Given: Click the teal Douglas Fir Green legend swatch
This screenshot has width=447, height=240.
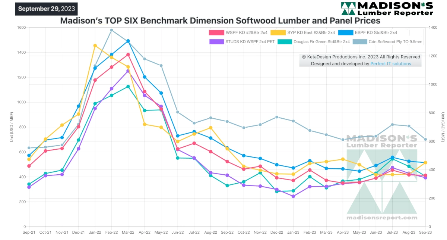Looking at the screenshot, I should pos(285,42).
